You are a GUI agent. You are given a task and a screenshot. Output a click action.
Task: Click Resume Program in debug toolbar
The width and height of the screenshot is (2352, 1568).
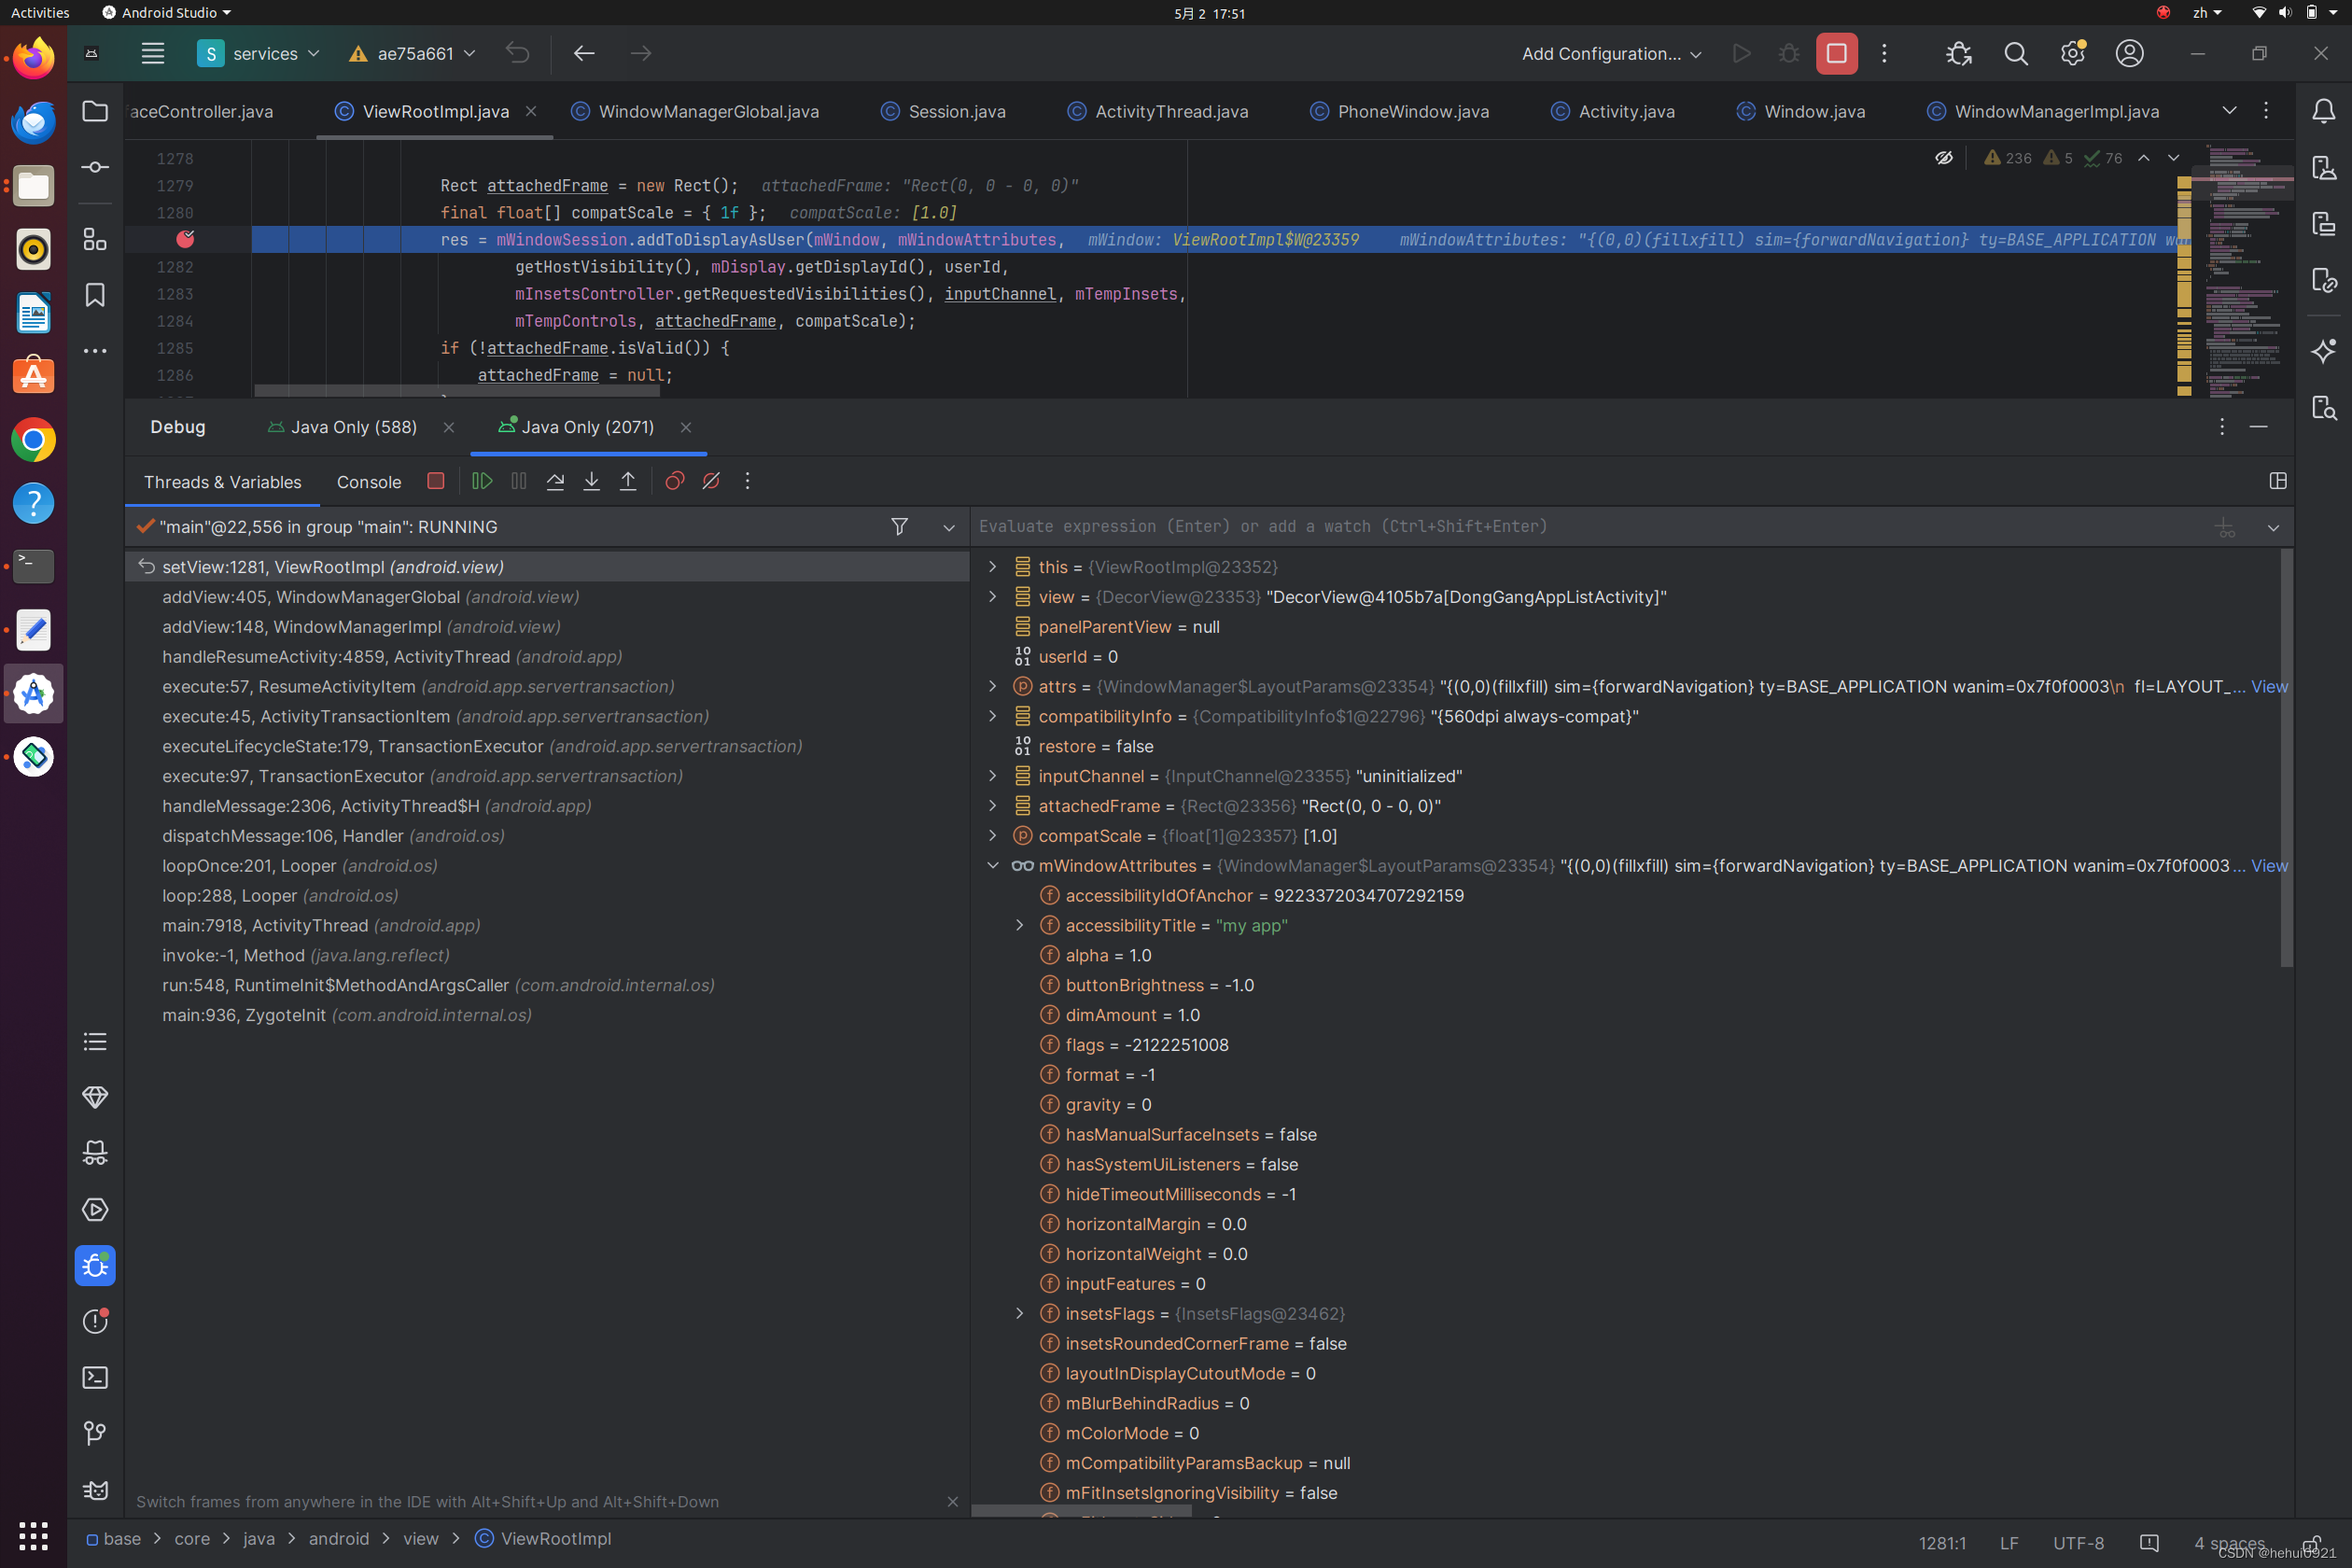click(482, 481)
